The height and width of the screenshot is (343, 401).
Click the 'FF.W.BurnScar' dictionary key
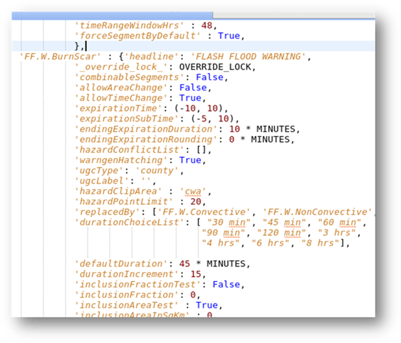(x=60, y=56)
